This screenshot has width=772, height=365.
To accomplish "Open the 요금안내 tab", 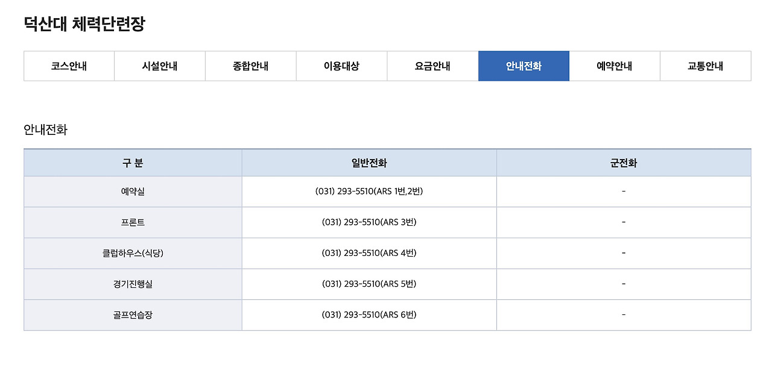I will tap(432, 66).
